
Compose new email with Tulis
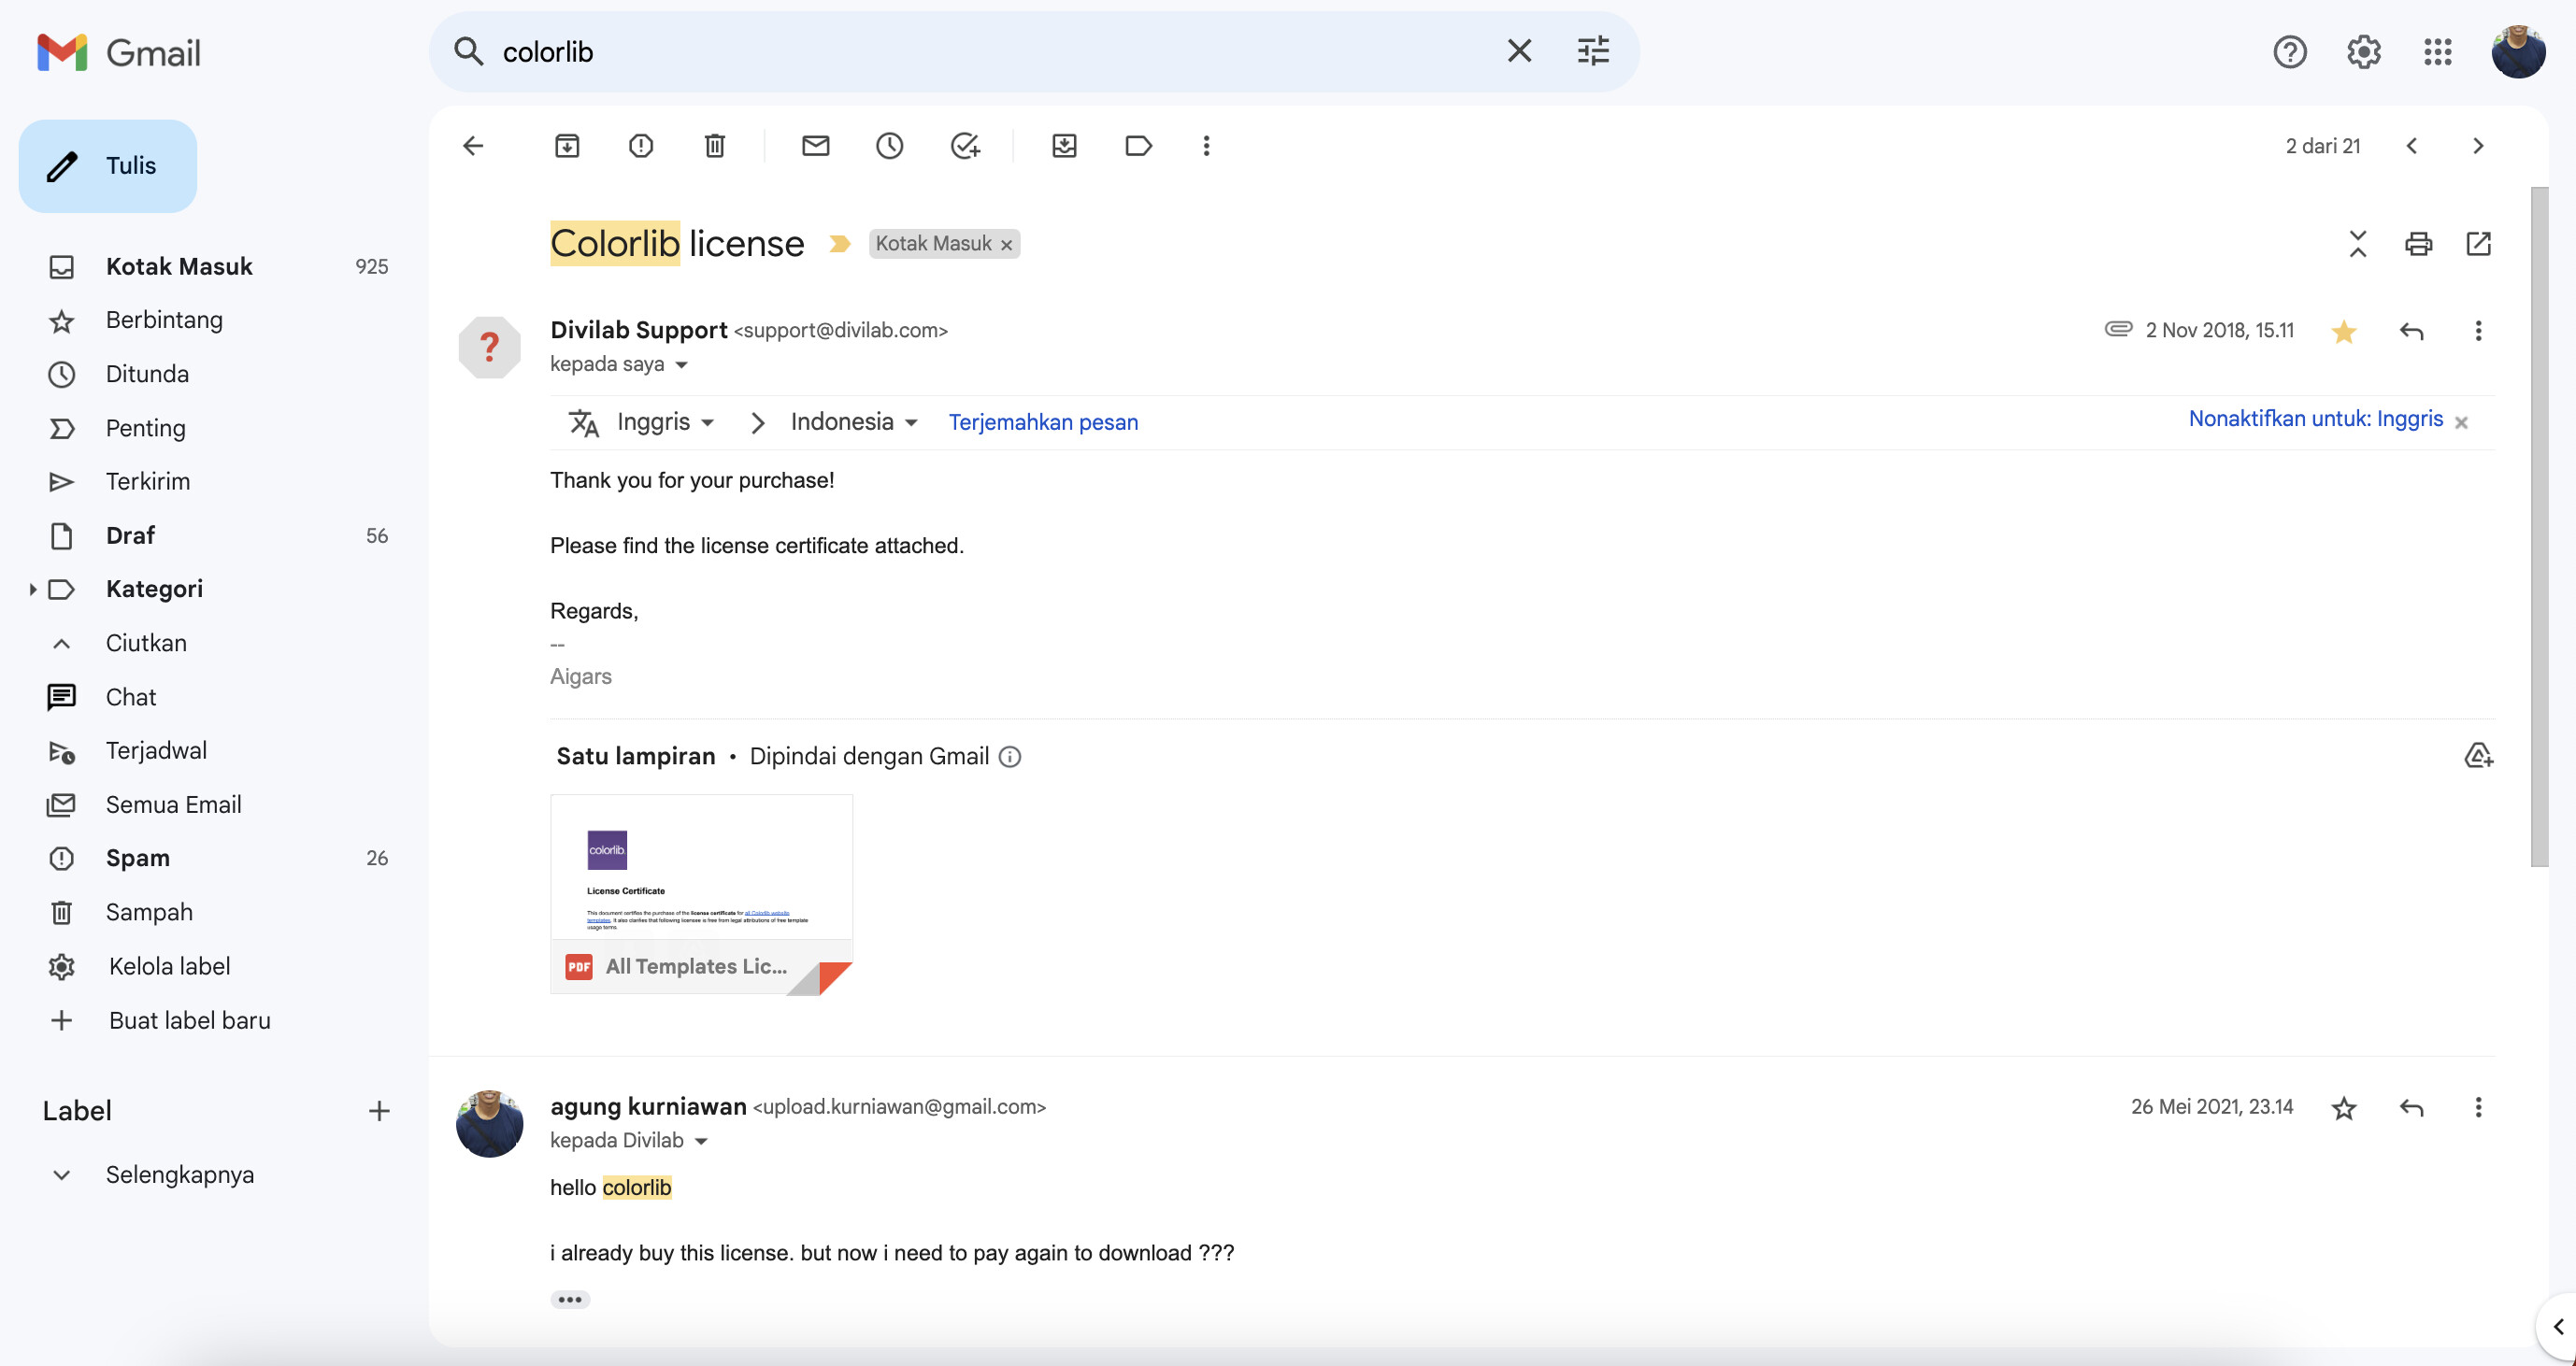[108, 166]
